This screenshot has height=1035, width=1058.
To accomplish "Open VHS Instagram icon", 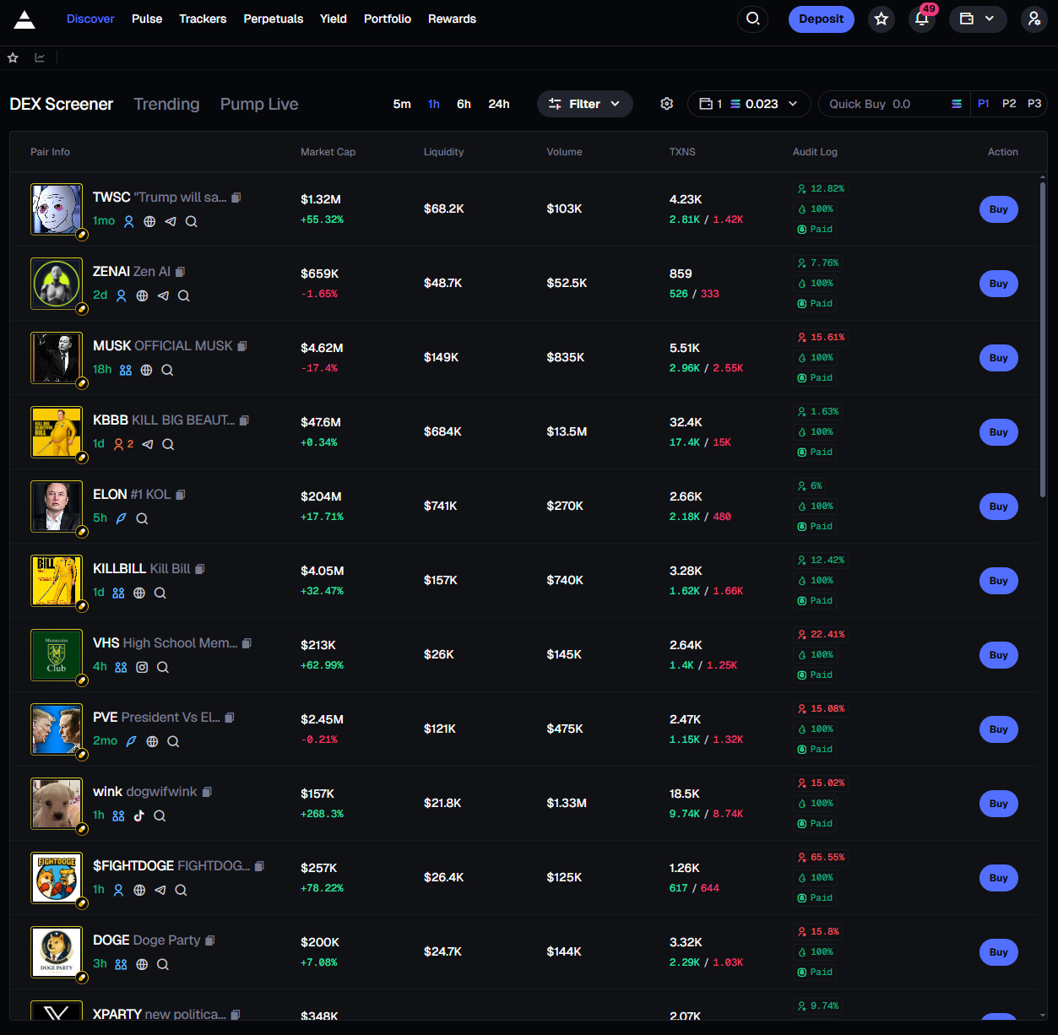I will coord(142,667).
